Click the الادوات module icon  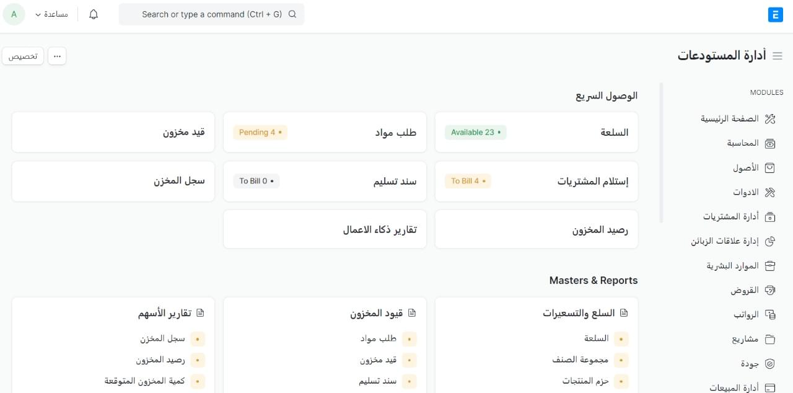click(x=770, y=192)
